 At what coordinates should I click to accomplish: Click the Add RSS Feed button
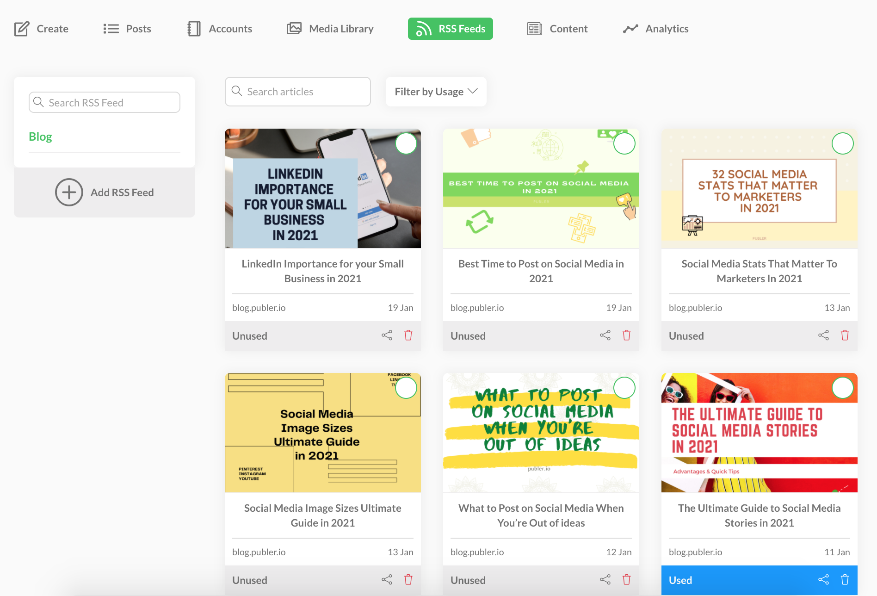click(x=104, y=192)
